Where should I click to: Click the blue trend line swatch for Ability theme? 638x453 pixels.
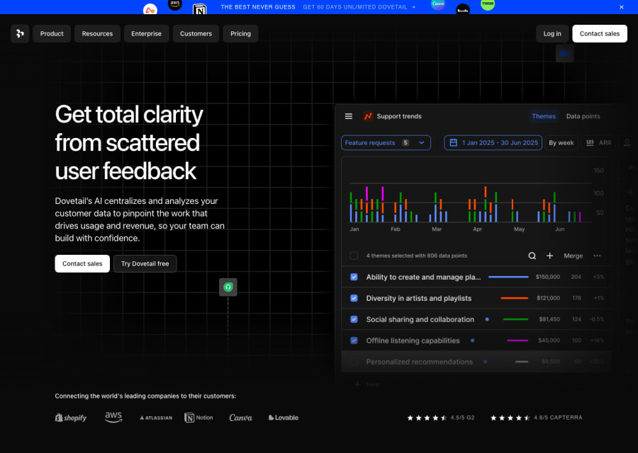508,277
